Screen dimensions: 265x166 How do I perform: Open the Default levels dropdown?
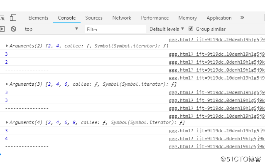click(x=167, y=29)
